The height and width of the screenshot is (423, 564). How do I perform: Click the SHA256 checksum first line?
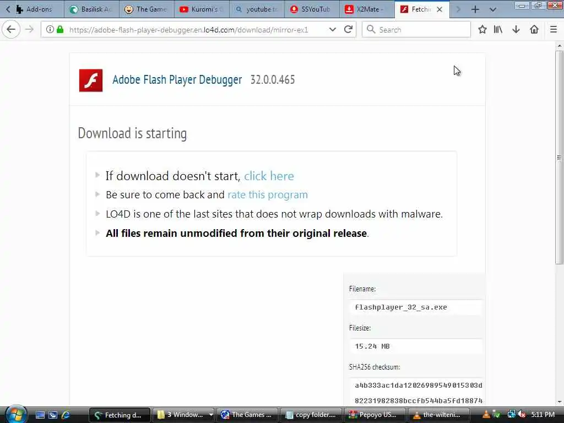(419, 385)
